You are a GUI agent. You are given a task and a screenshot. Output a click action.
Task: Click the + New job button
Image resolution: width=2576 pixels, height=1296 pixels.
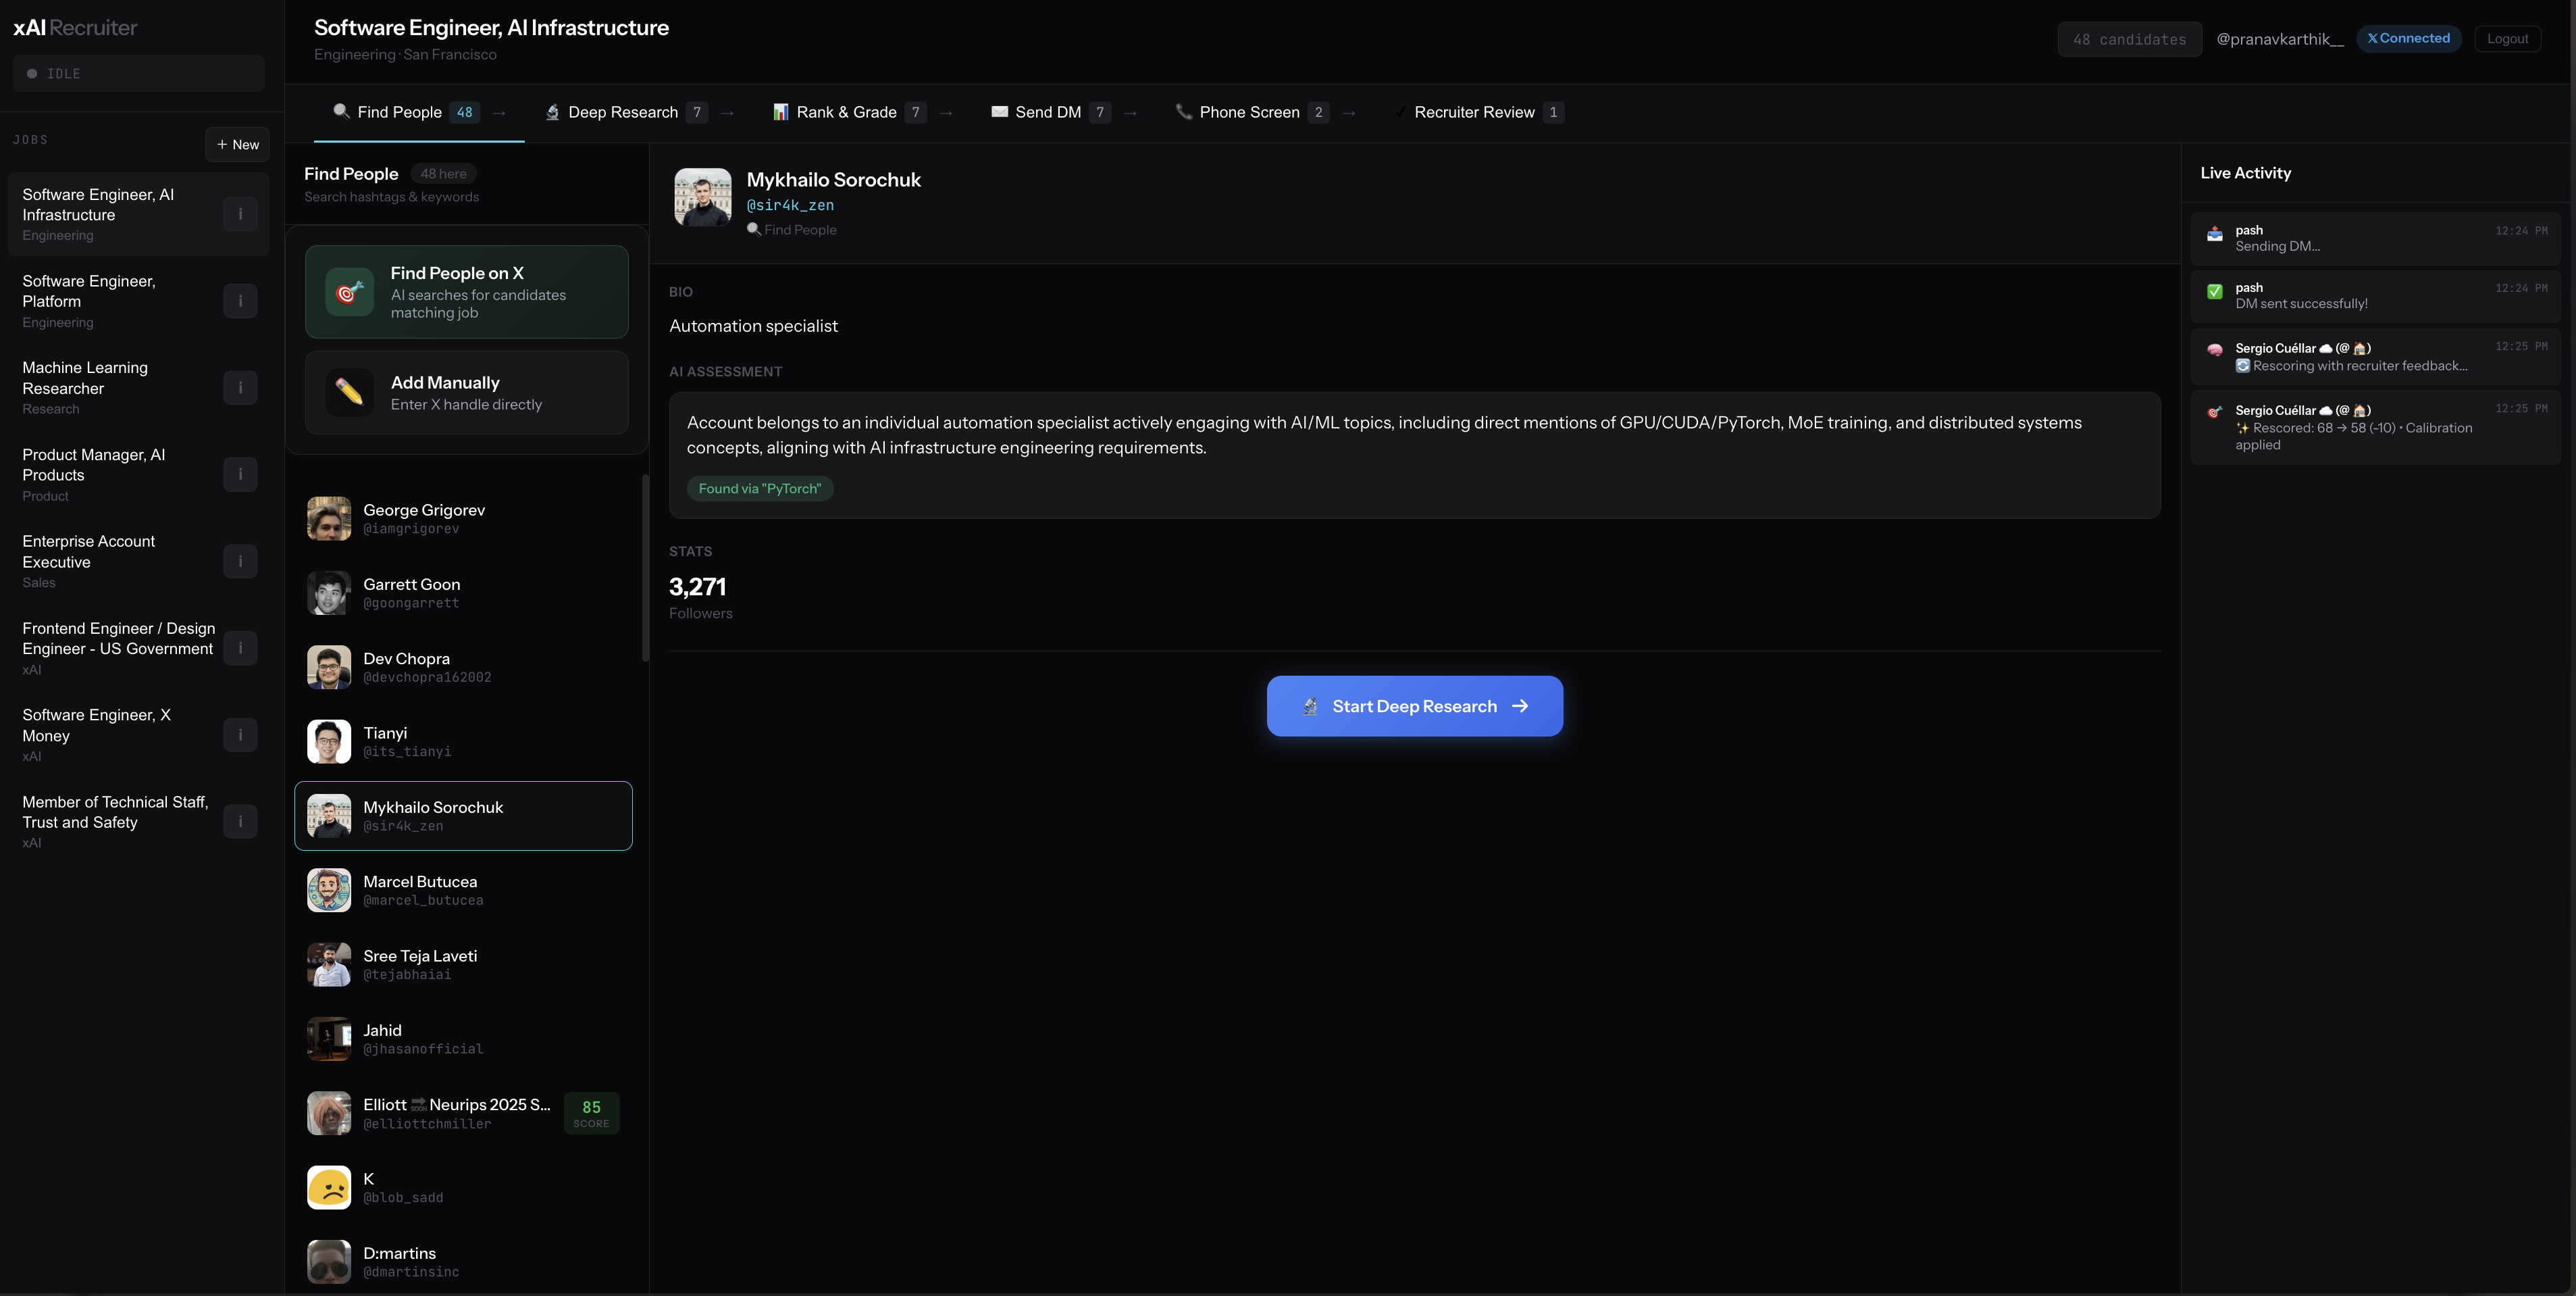pos(237,145)
